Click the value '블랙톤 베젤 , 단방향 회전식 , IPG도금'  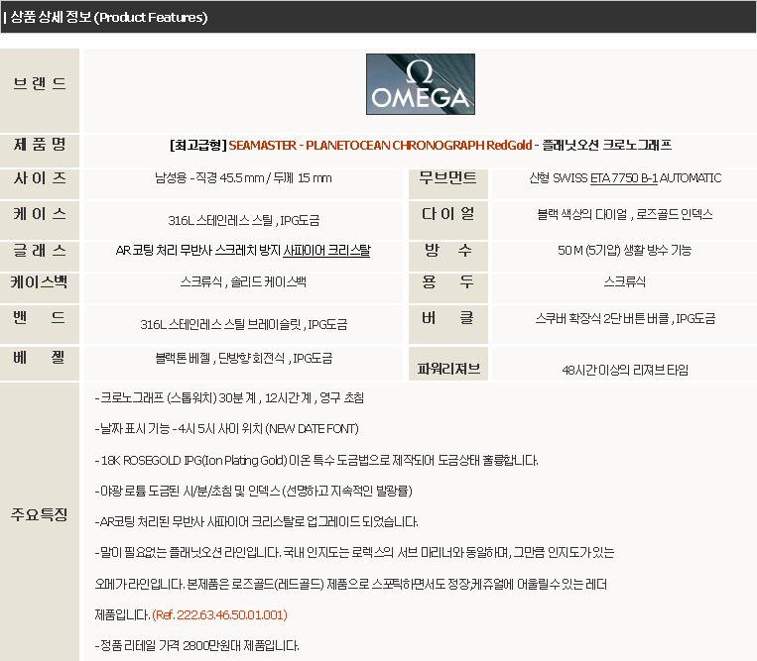[244, 358]
